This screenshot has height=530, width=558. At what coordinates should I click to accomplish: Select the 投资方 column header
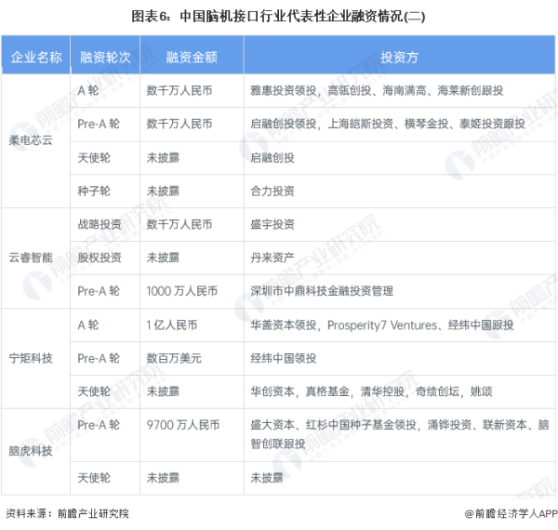(399, 58)
